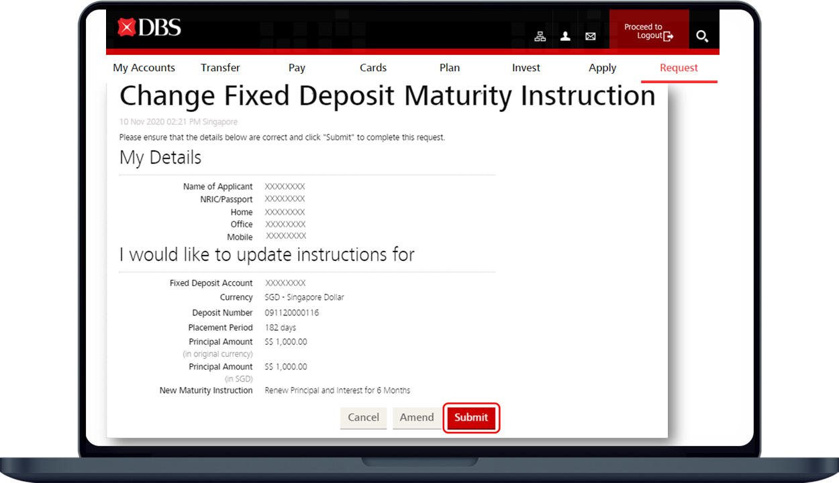Screen dimensions: 839x483
Task: Submit the maturity instruction request
Action: (471, 417)
